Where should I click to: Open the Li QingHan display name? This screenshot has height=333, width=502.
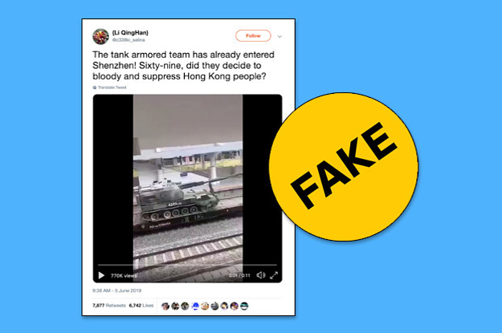pos(130,33)
